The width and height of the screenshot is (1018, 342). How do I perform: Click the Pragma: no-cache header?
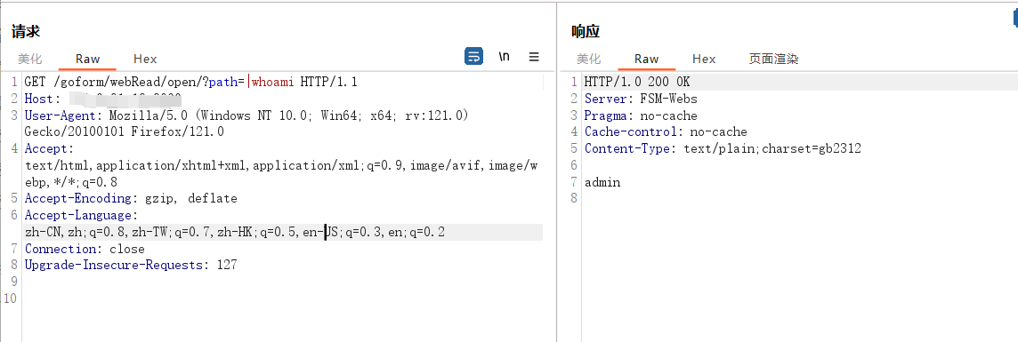pyautogui.click(x=641, y=116)
